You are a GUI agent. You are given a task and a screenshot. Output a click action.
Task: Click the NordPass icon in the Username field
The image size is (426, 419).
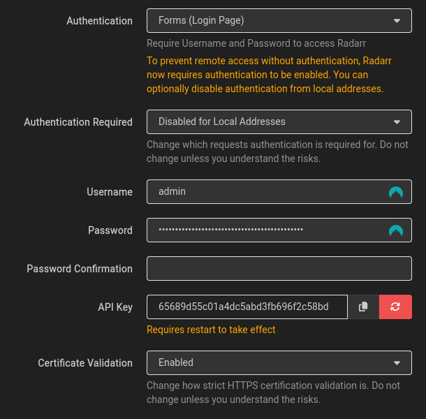pyautogui.click(x=396, y=192)
